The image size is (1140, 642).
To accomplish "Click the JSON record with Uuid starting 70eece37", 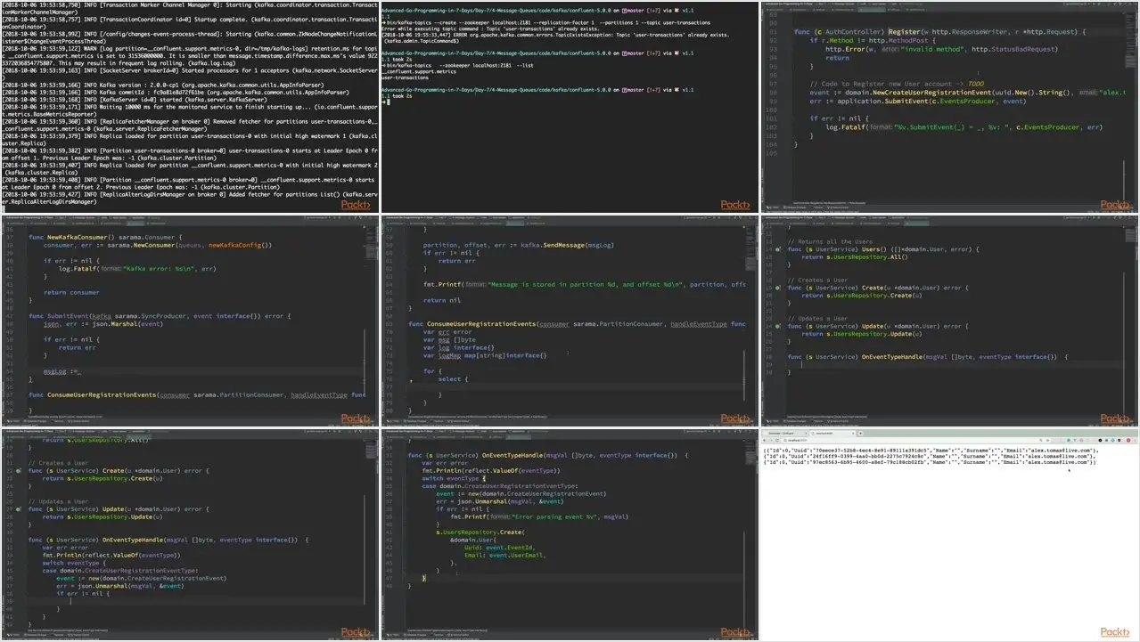I will tap(930, 451).
